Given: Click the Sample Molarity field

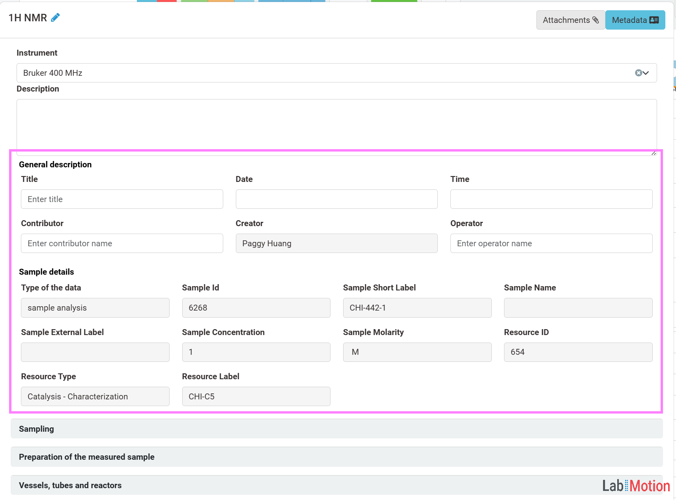Looking at the screenshot, I should tap(417, 352).
